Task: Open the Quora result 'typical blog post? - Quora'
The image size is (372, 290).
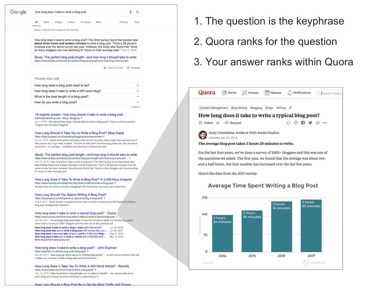Action: pos(76,213)
